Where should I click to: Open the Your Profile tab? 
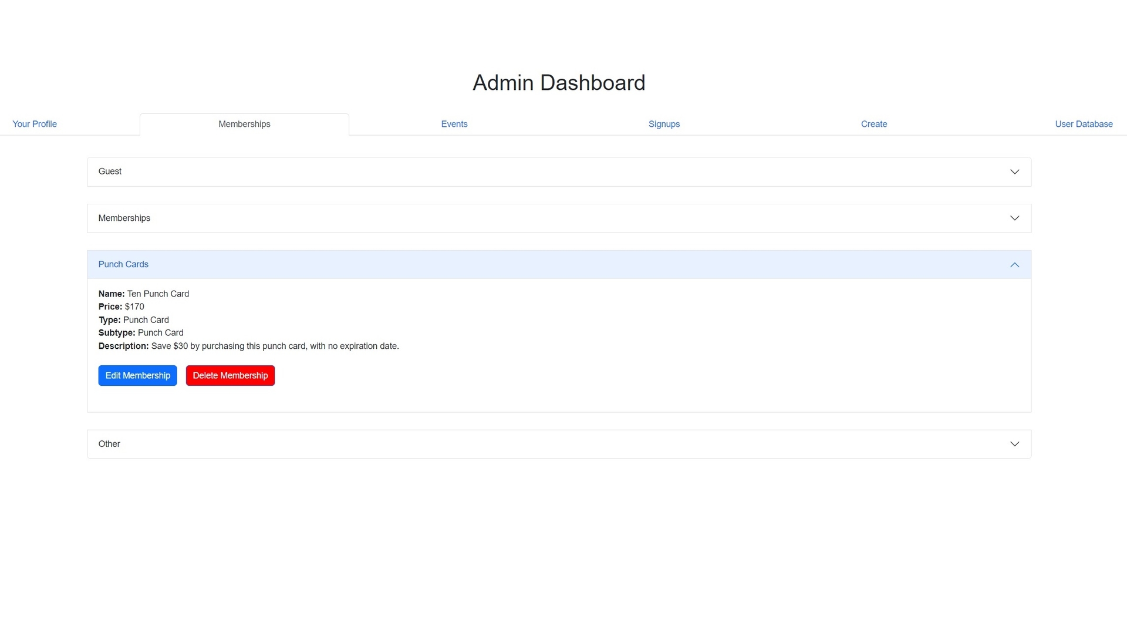(x=35, y=124)
